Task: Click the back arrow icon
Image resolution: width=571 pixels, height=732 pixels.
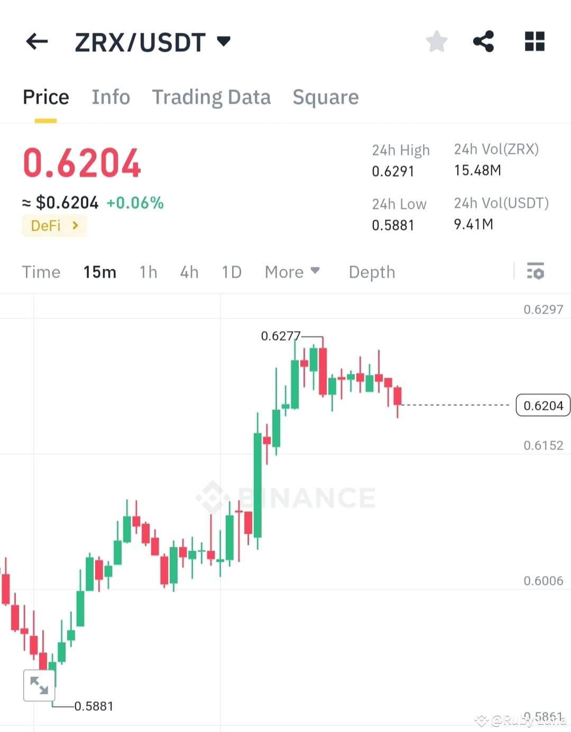Action: click(x=36, y=42)
